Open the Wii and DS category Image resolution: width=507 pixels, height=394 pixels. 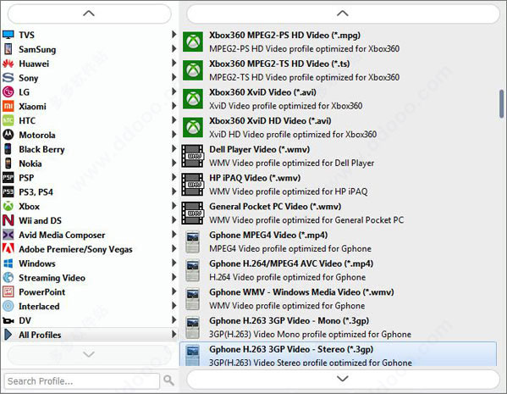pos(90,220)
